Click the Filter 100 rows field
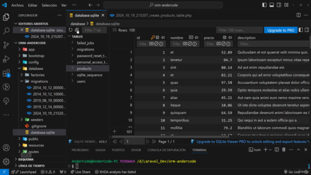 (x=240, y=30)
